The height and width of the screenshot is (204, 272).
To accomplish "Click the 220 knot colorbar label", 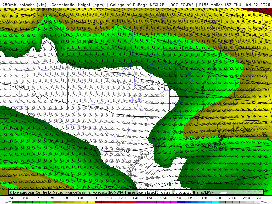I will 247,198.
